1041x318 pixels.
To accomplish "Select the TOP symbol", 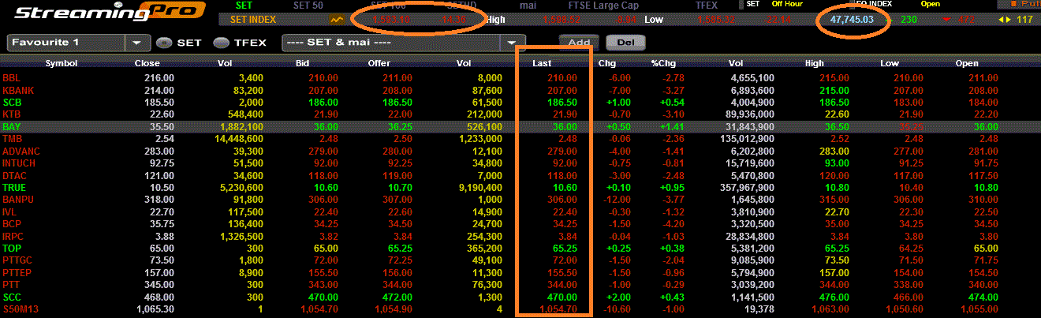I will click(x=12, y=249).
